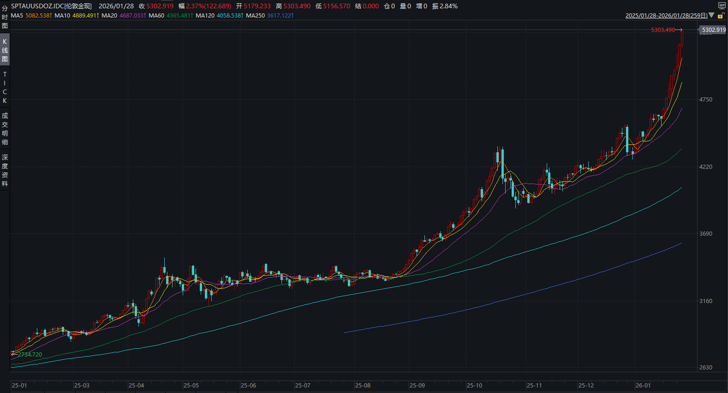Open the 成交明细 trade details tab

[5, 129]
